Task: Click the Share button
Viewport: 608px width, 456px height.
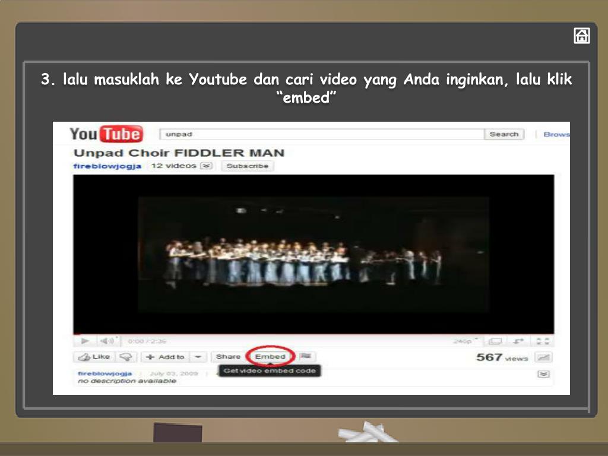Action: 229,356
